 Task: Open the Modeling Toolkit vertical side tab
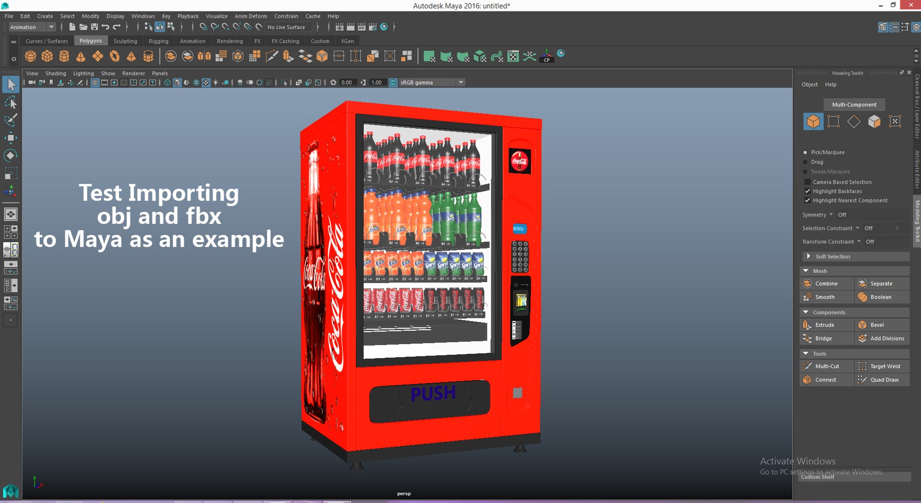point(917,221)
